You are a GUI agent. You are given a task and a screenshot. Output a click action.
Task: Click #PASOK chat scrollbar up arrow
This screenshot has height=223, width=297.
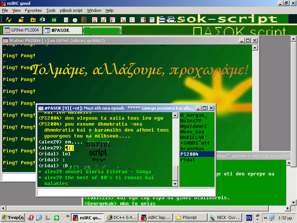click(175, 115)
